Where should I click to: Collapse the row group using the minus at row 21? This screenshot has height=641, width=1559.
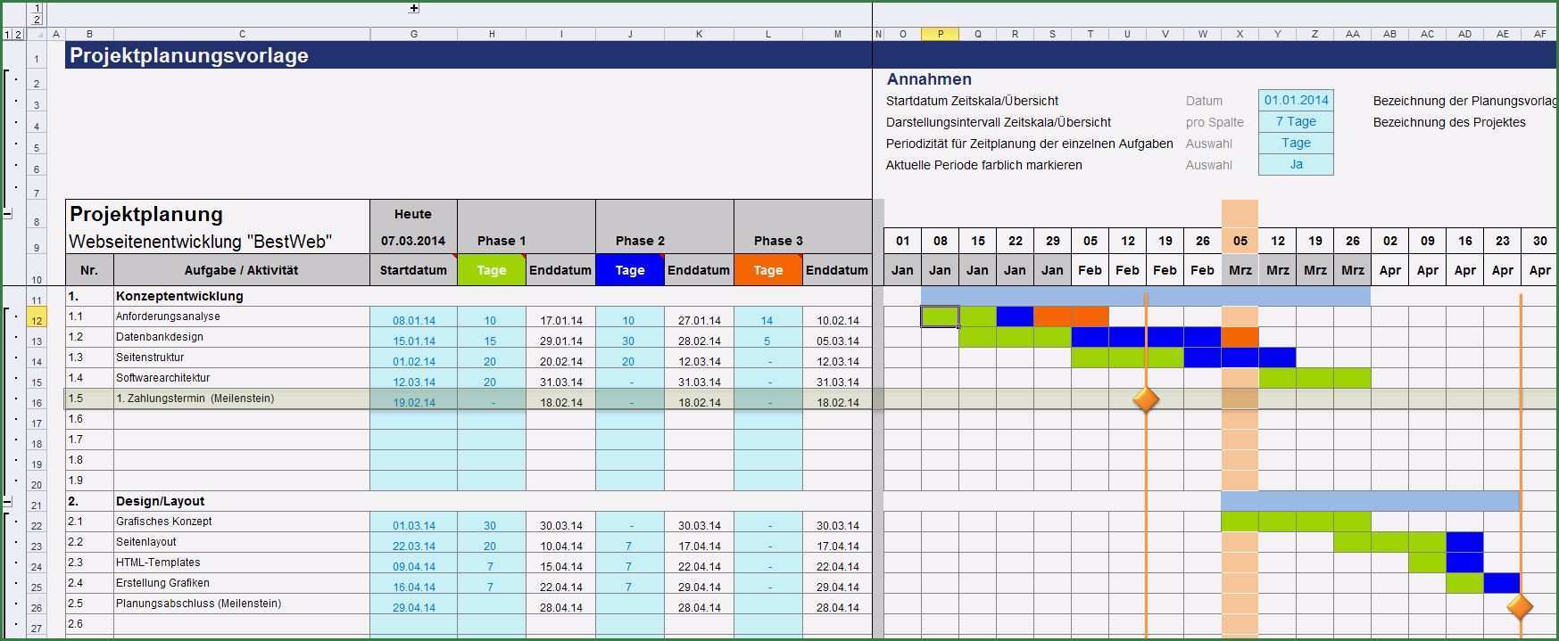(x=8, y=502)
